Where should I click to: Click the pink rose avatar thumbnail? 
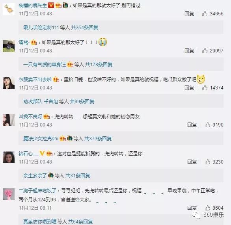click(9, 194)
